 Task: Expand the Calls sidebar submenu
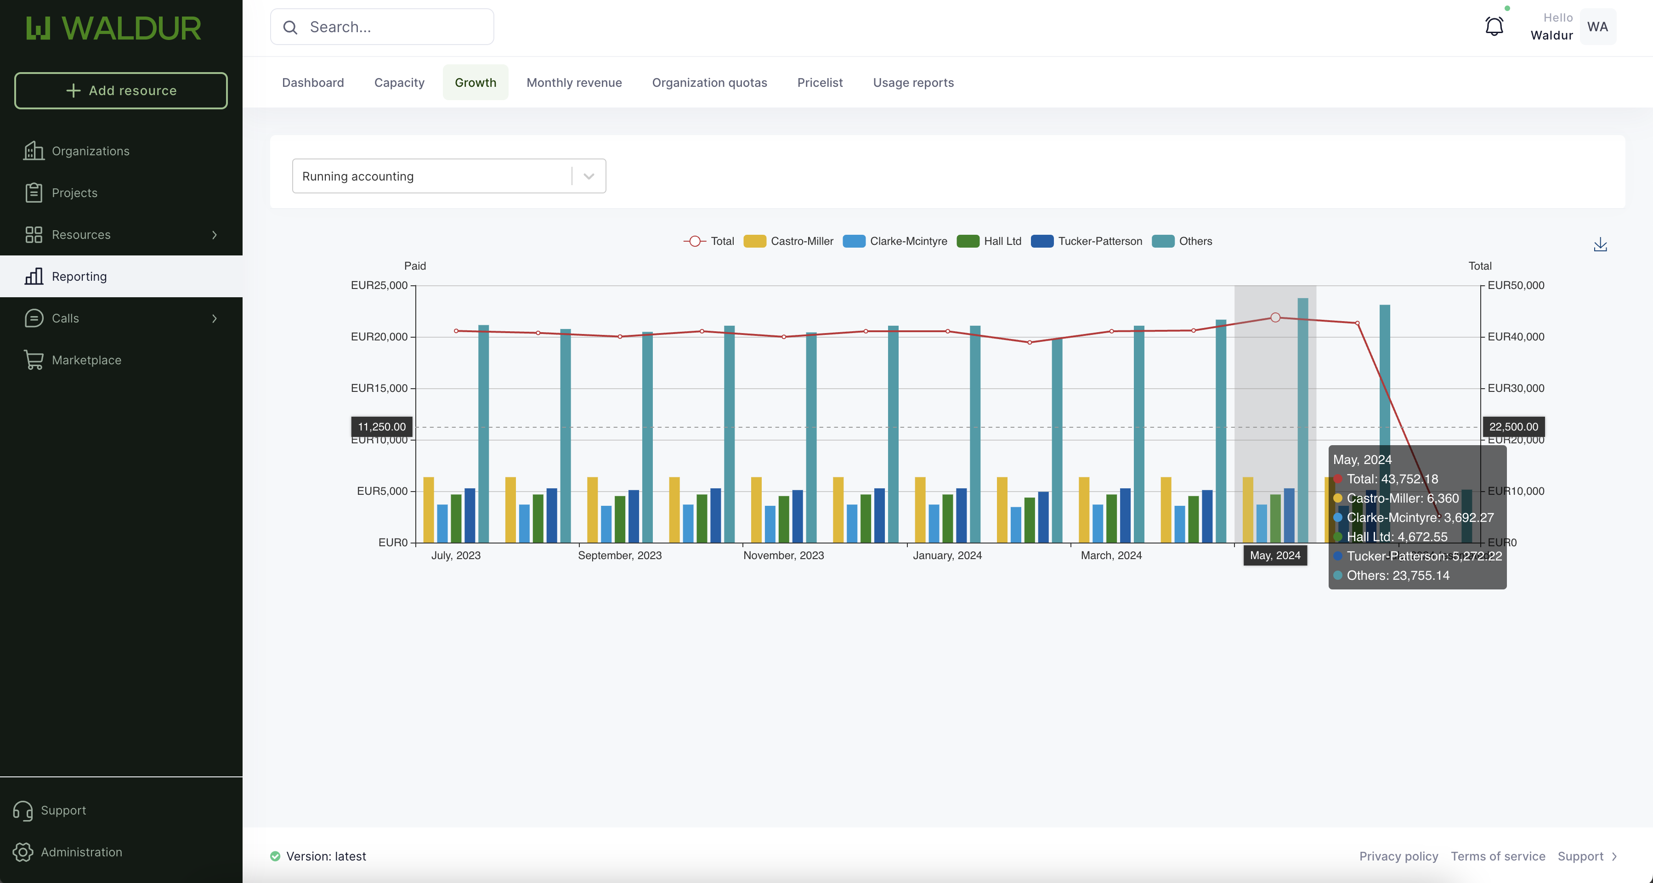point(215,318)
